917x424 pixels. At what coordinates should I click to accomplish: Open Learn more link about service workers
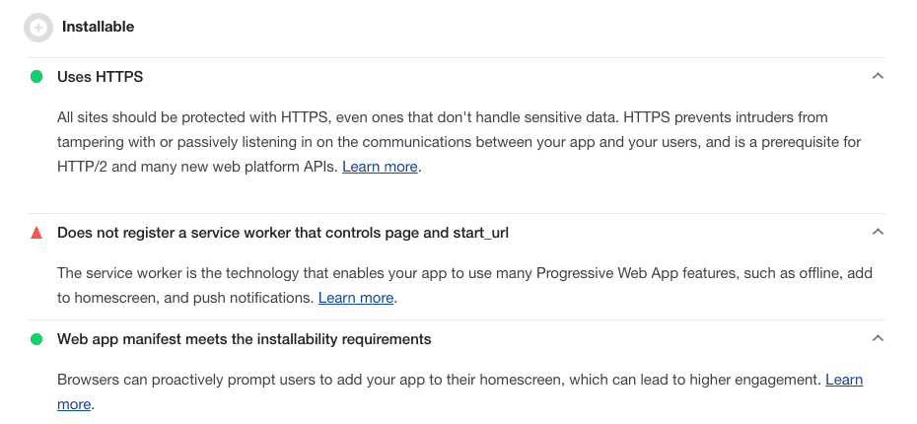[x=356, y=298]
